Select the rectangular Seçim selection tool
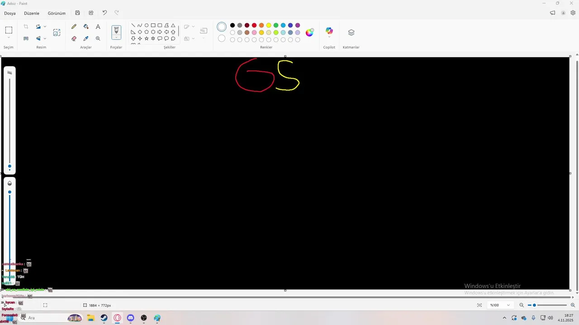Viewport: 579px width, 325px height. coord(9,30)
